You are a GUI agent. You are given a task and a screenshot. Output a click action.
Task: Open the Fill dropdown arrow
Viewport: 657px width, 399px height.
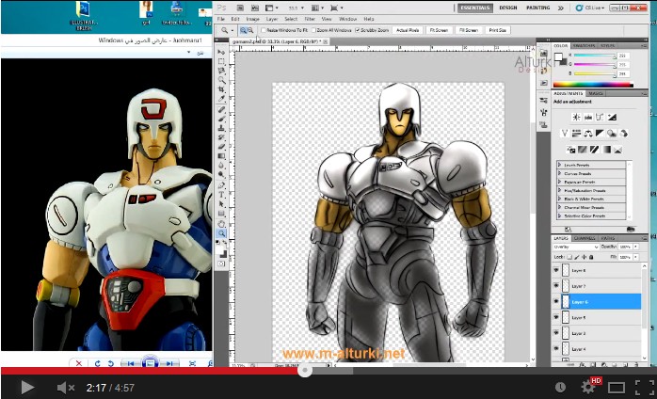[x=636, y=257]
